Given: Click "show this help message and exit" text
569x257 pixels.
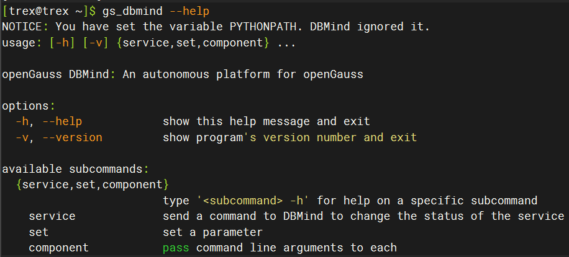Looking at the screenshot, I should point(266,122).
